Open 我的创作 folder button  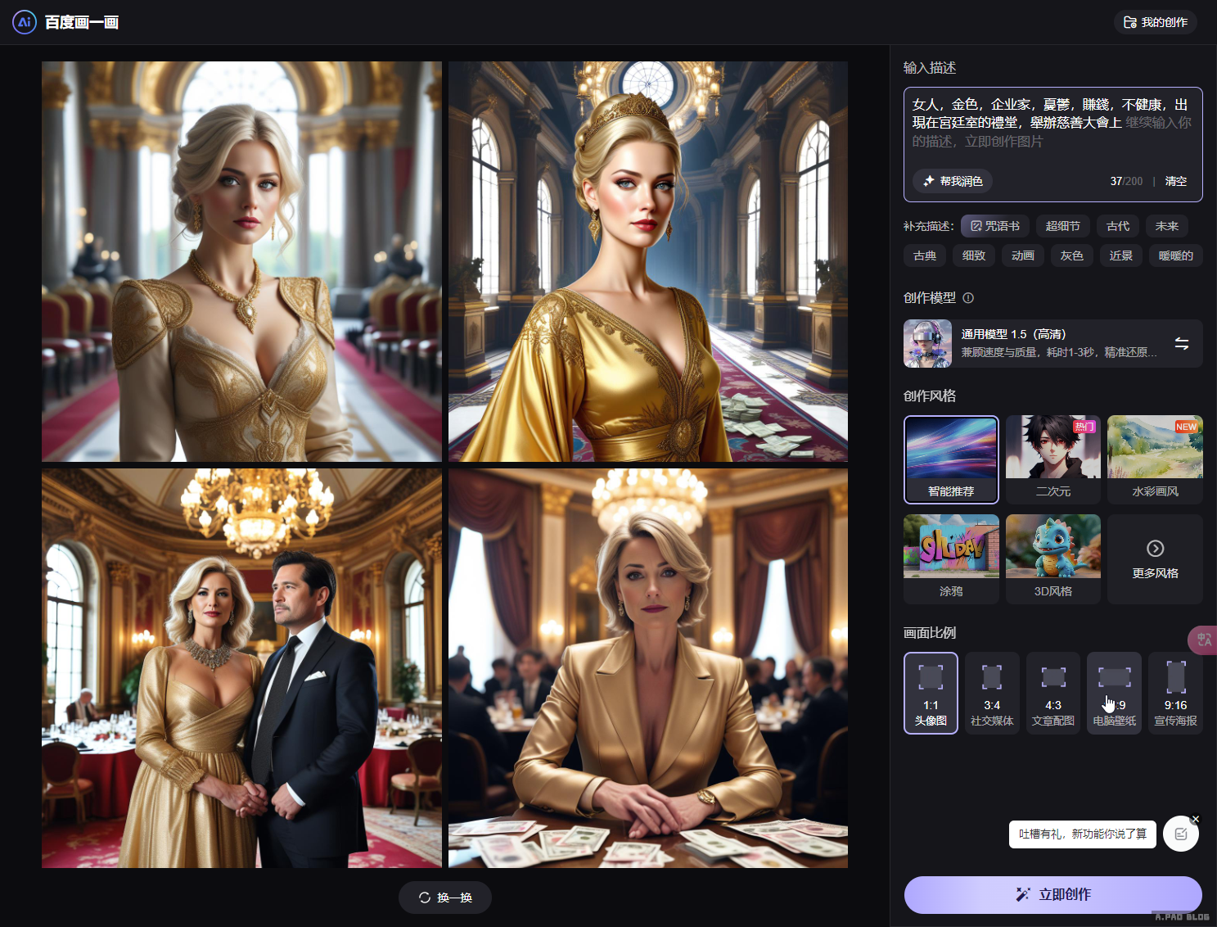pyautogui.click(x=1155, y=22)
